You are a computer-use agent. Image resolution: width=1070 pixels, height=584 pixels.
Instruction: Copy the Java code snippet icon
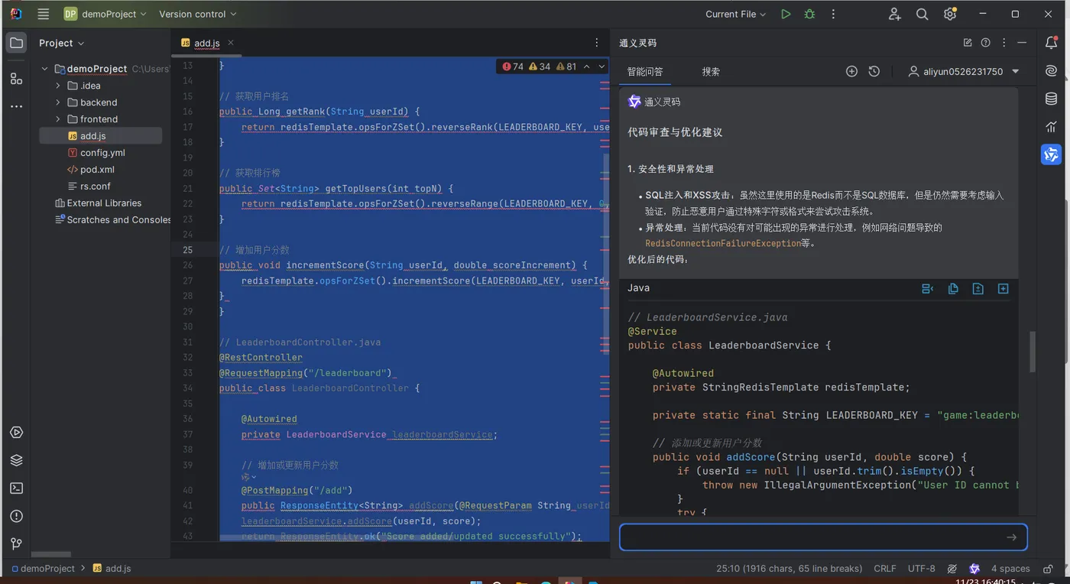click(x=953, y=288)
